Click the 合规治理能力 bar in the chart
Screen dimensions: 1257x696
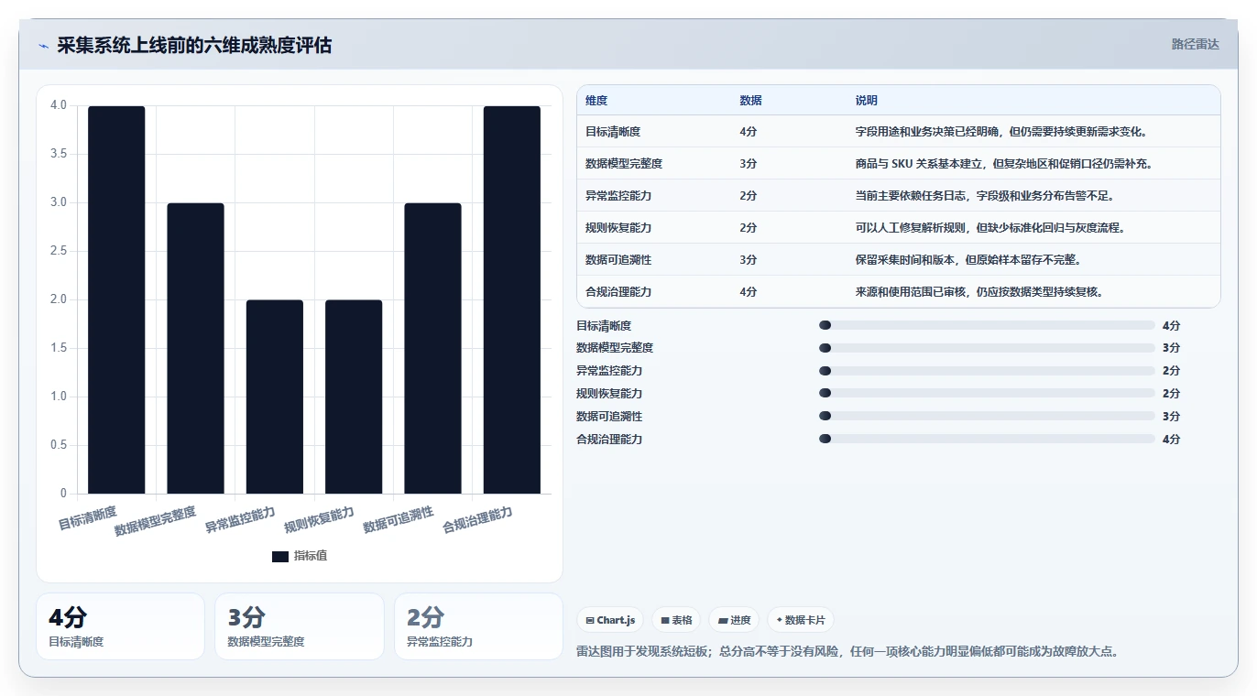click(x=511, y=299)
